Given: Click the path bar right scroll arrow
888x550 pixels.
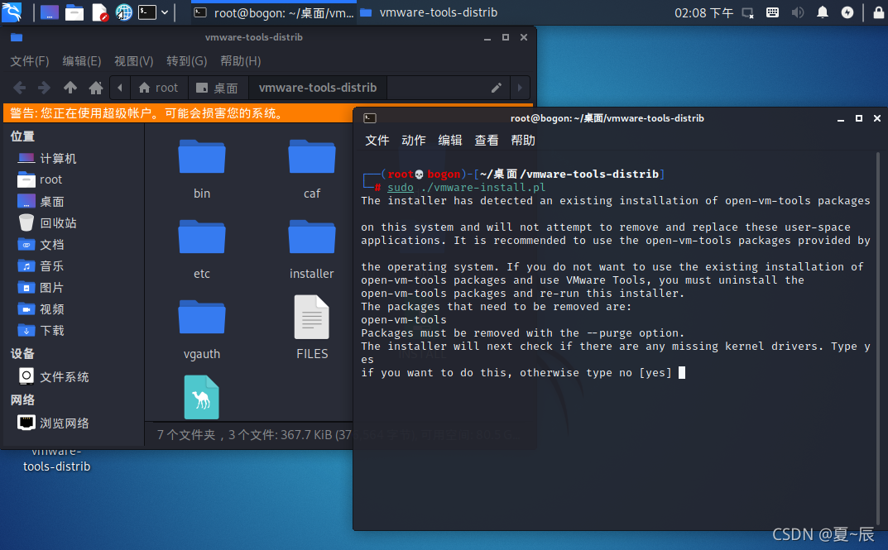Looking at the screenshot, I should click(520, 88).
